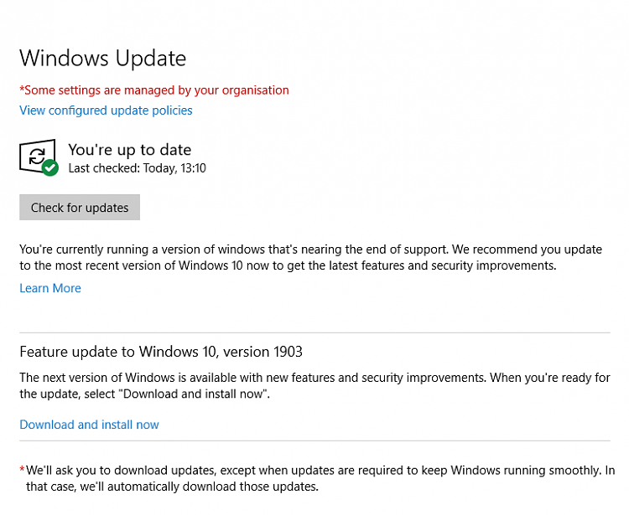Viewport: 629px width, 515px height.
Task: Open the Learn More link
Action: (x=50, y=288)
